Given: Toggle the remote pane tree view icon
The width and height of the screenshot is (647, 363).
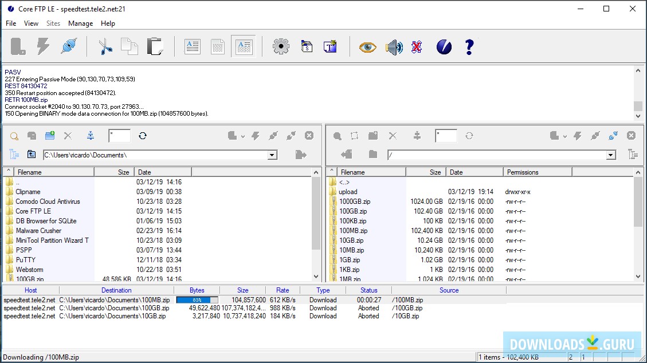Looking at the screenshot, I should (x=633, y=154).
